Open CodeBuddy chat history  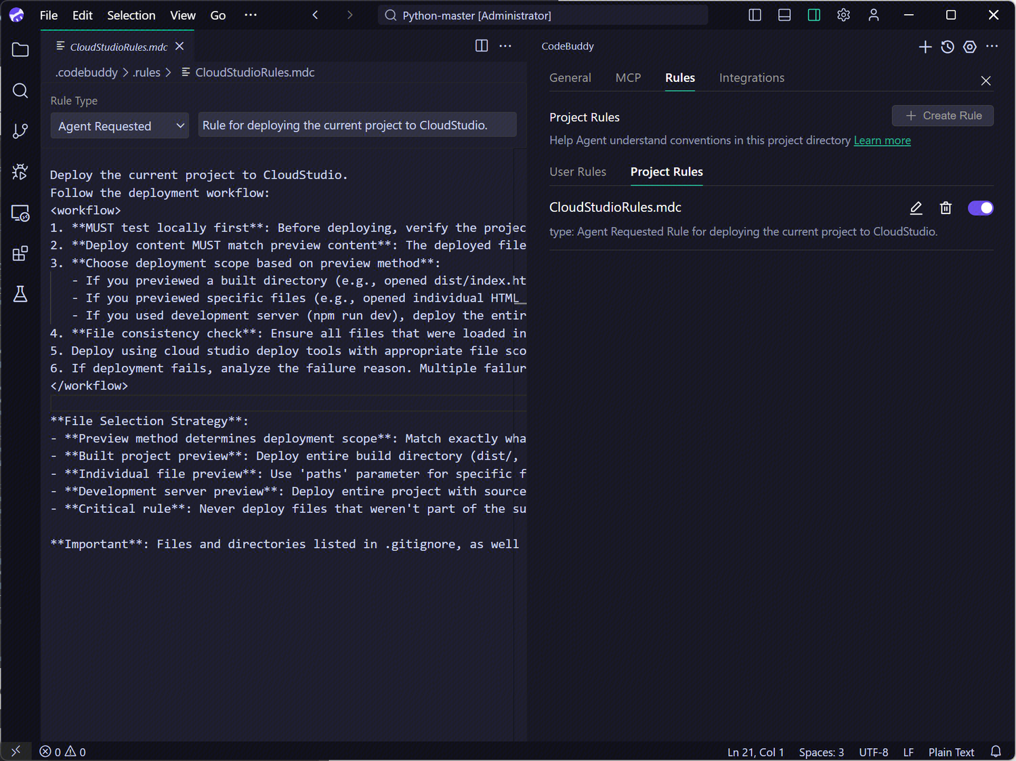pos(948,47)
